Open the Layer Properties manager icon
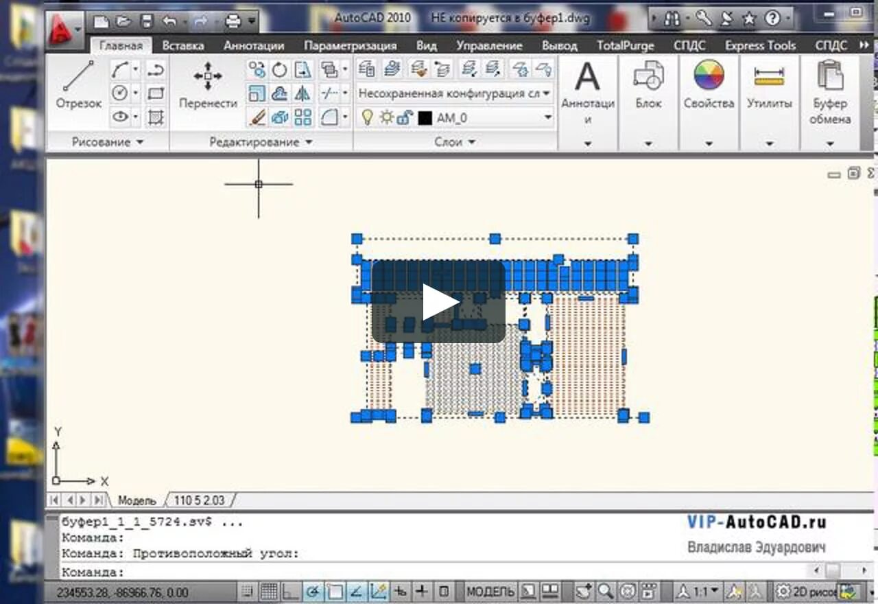The height and width of the screenshot is (604, 878). tap(367, 69)
